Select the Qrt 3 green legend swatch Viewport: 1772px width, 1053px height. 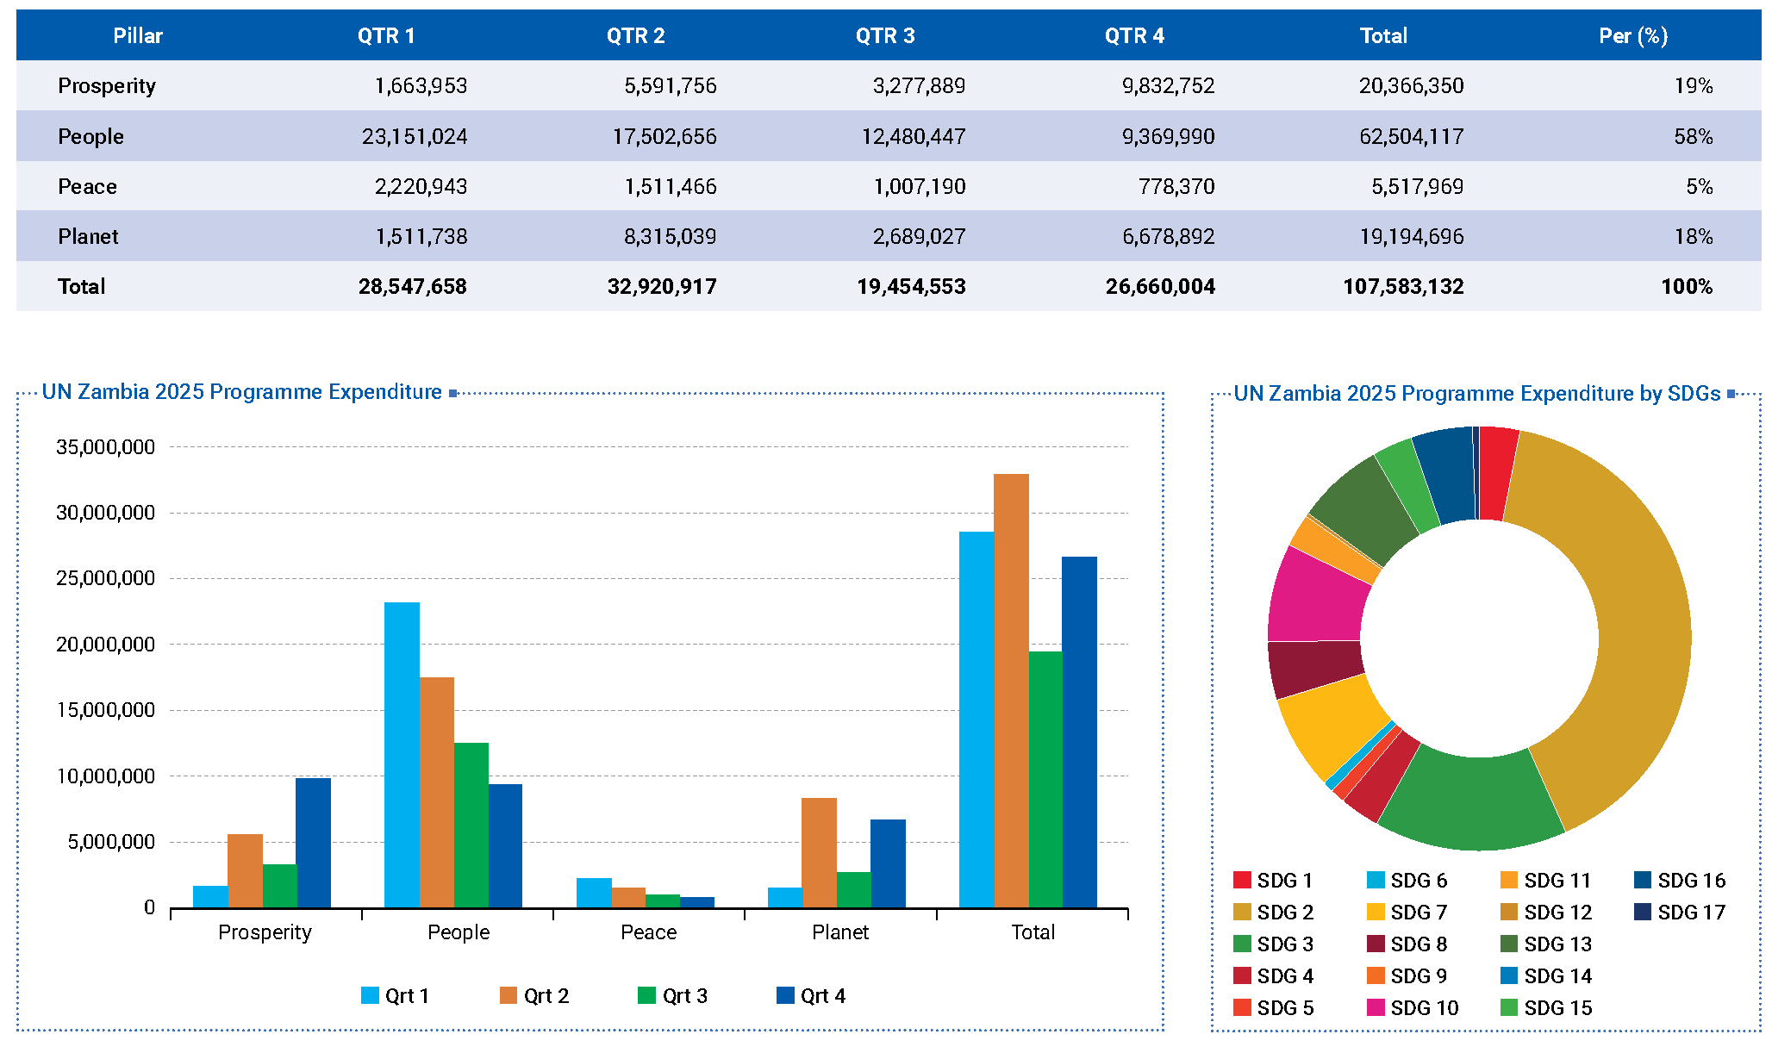coord(646,995)
